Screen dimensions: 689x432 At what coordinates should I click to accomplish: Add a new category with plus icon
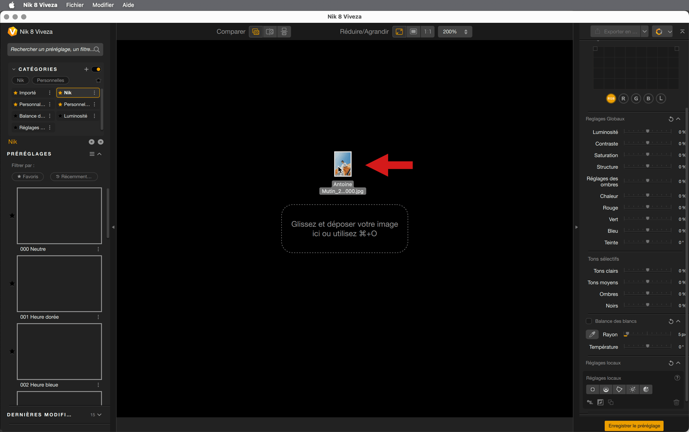86,69
